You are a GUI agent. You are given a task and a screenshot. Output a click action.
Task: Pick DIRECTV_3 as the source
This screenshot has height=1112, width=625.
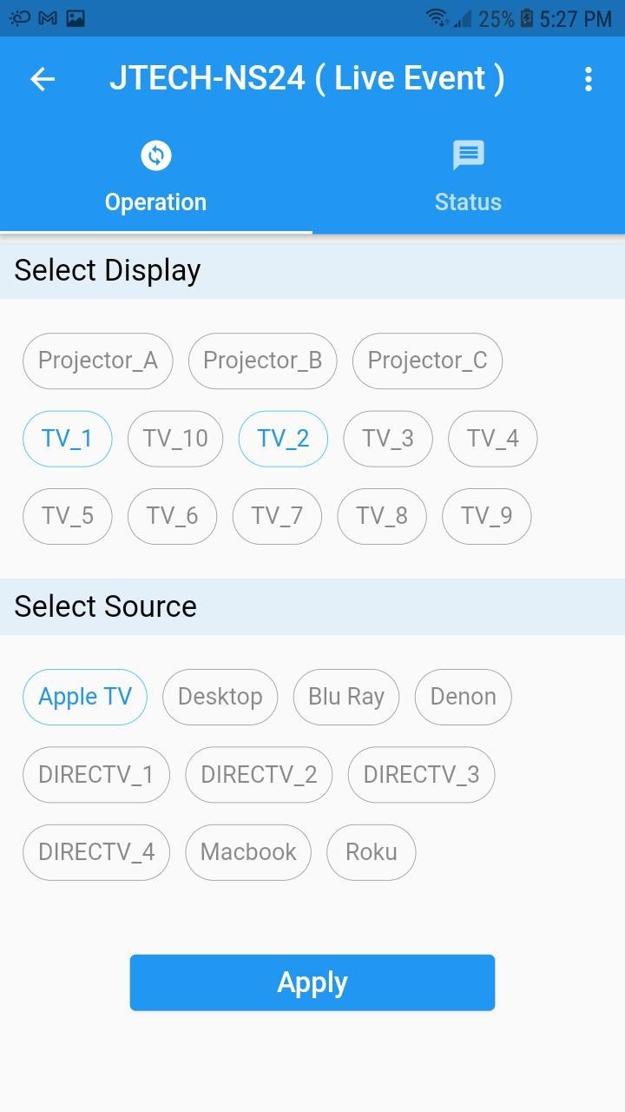pos(421,775)
